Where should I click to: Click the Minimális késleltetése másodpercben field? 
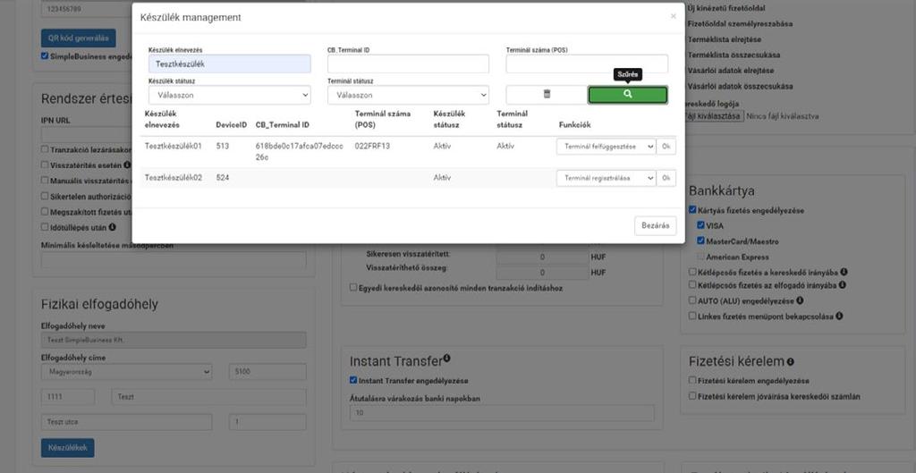click(x=174, y=260)
